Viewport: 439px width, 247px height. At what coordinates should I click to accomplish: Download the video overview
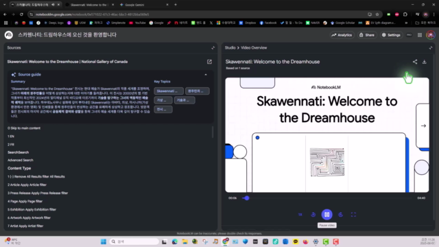[x=425, y=62]
